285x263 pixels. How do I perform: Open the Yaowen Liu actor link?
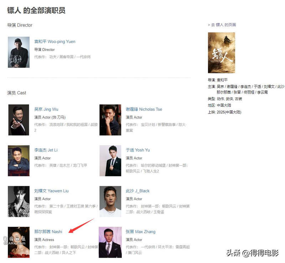tap(51, 191)
